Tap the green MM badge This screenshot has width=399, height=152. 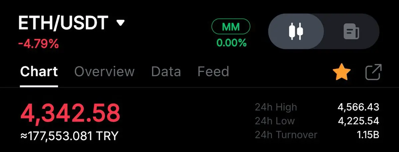(231, 27)
